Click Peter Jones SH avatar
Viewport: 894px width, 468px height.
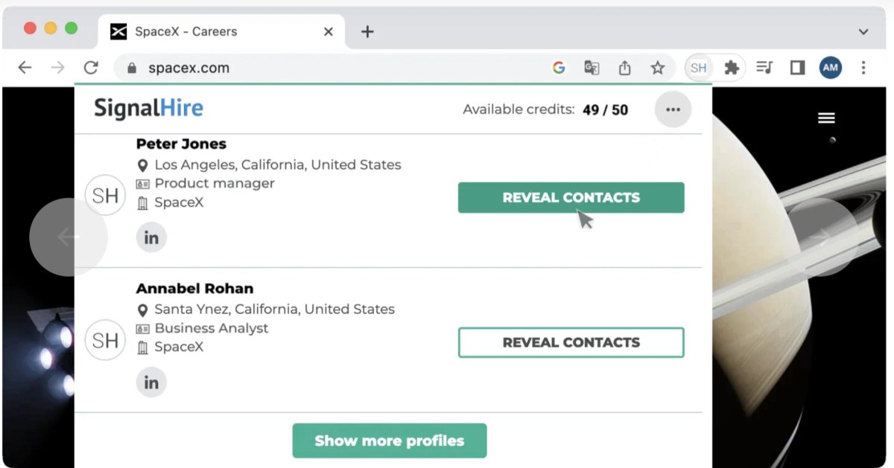coord(105,195)
